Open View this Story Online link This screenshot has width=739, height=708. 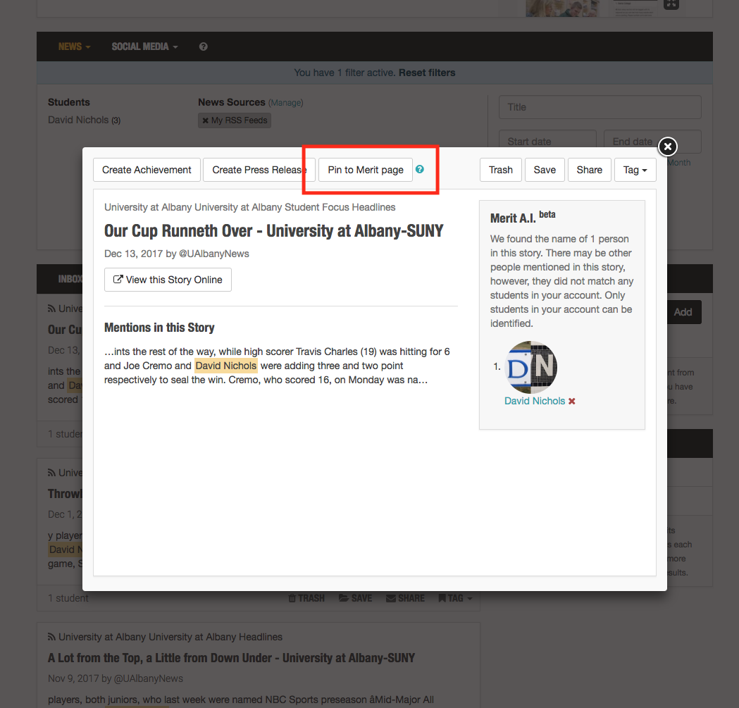168,280
